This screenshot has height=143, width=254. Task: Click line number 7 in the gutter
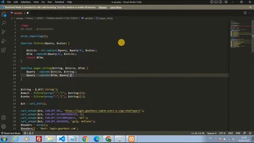tap(15, 43)
